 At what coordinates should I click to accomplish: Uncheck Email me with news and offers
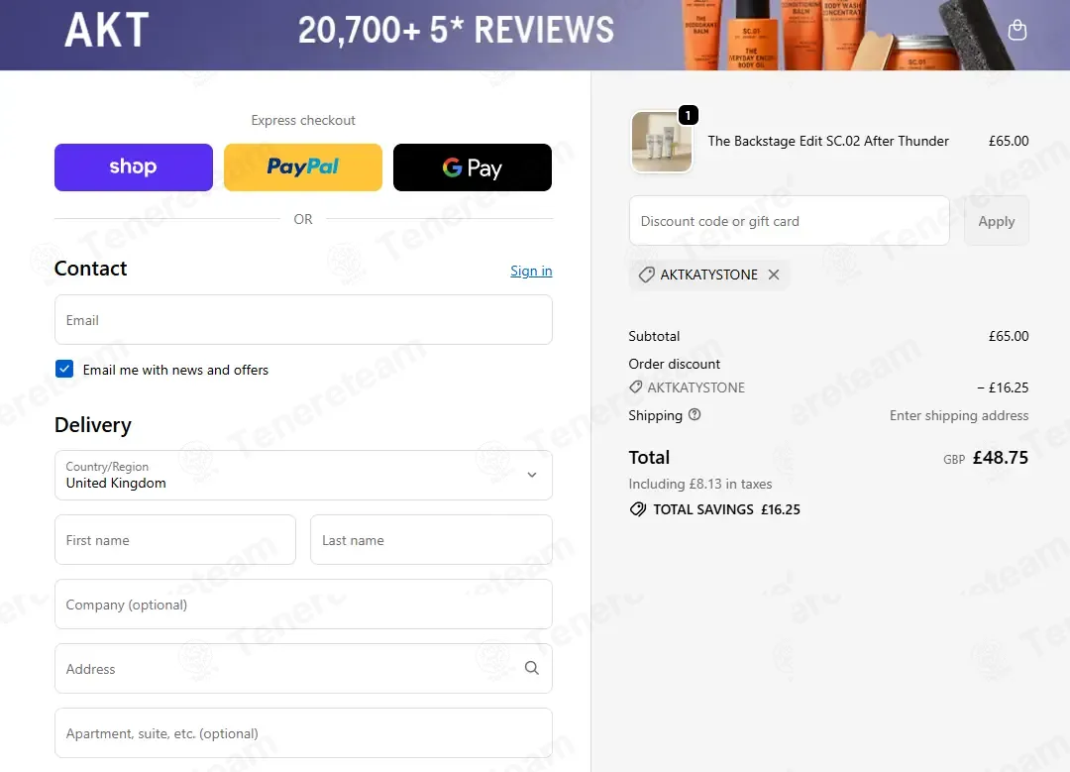pos(64,370)
